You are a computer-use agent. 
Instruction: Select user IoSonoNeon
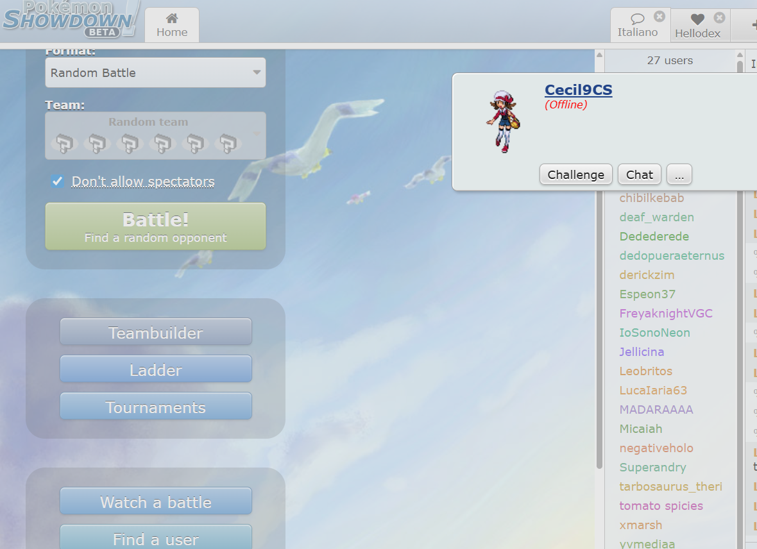click(654, 333)
